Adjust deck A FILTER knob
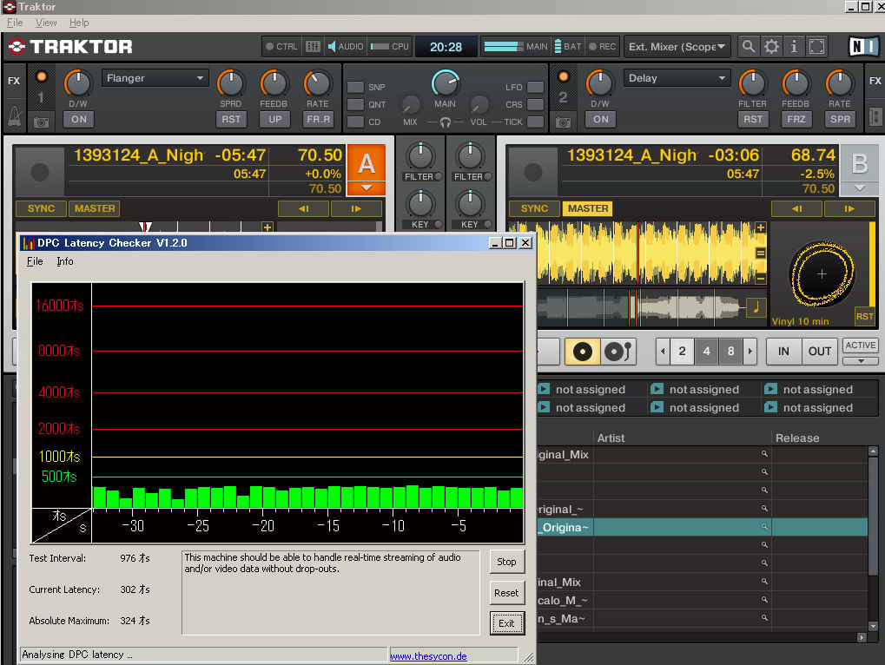This screenshot has height=665, width=885. pyautogui.click(x=420, y=156)
